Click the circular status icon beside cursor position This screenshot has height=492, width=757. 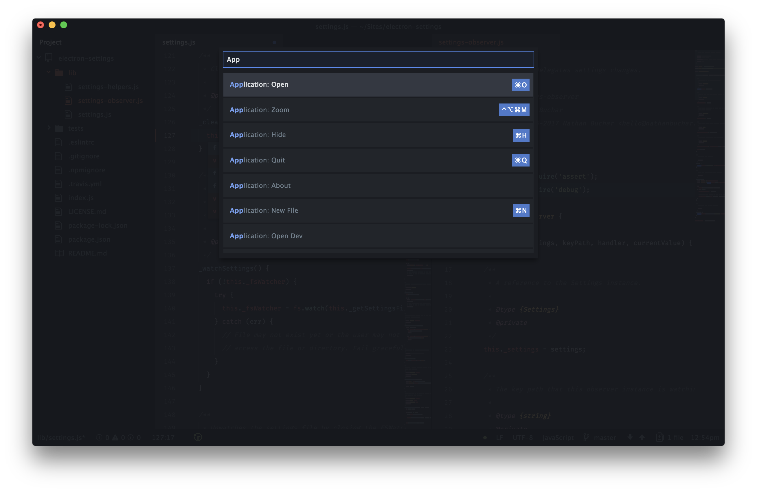click(x=198, y=437)
